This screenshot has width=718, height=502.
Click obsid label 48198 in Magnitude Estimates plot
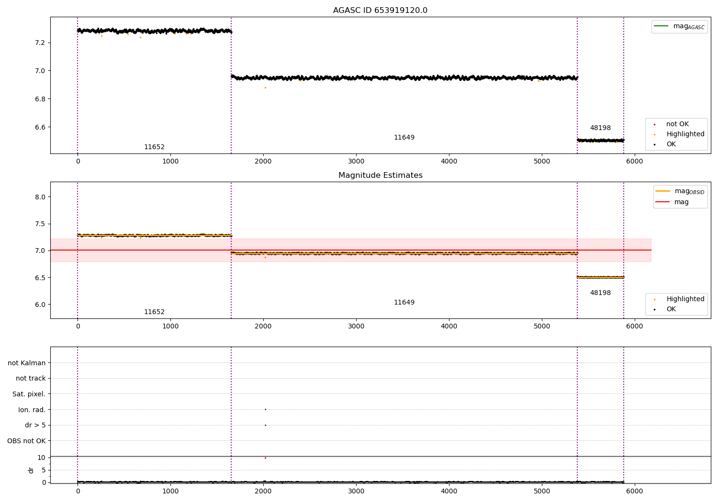[600, 293]
